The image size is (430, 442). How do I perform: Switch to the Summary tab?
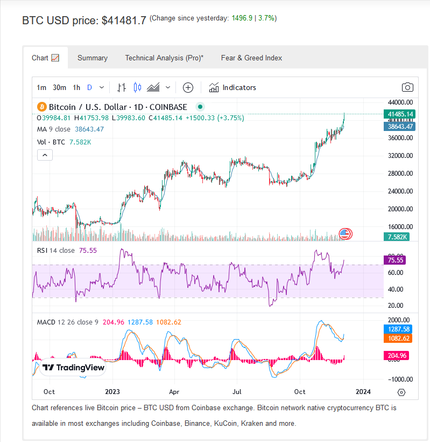[x=93, y=58]
